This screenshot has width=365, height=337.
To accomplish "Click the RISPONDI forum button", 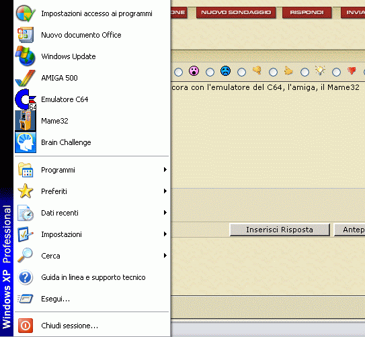I will pyautogui.click(x=307, y=12).
